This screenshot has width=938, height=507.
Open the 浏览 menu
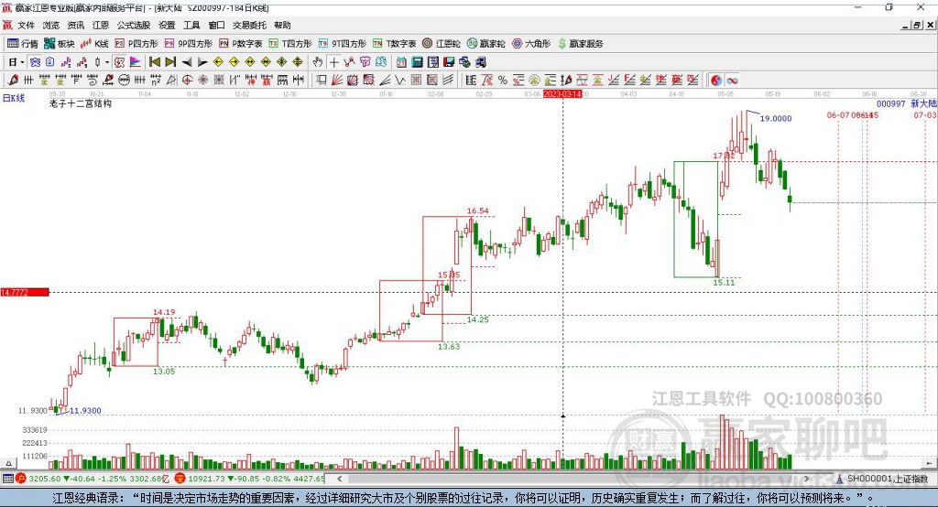point(51,25)
